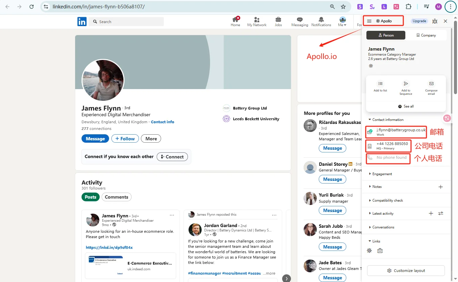
Task: Click the Apollo asterisk icon under Links
Action: (x=369, y=251)
